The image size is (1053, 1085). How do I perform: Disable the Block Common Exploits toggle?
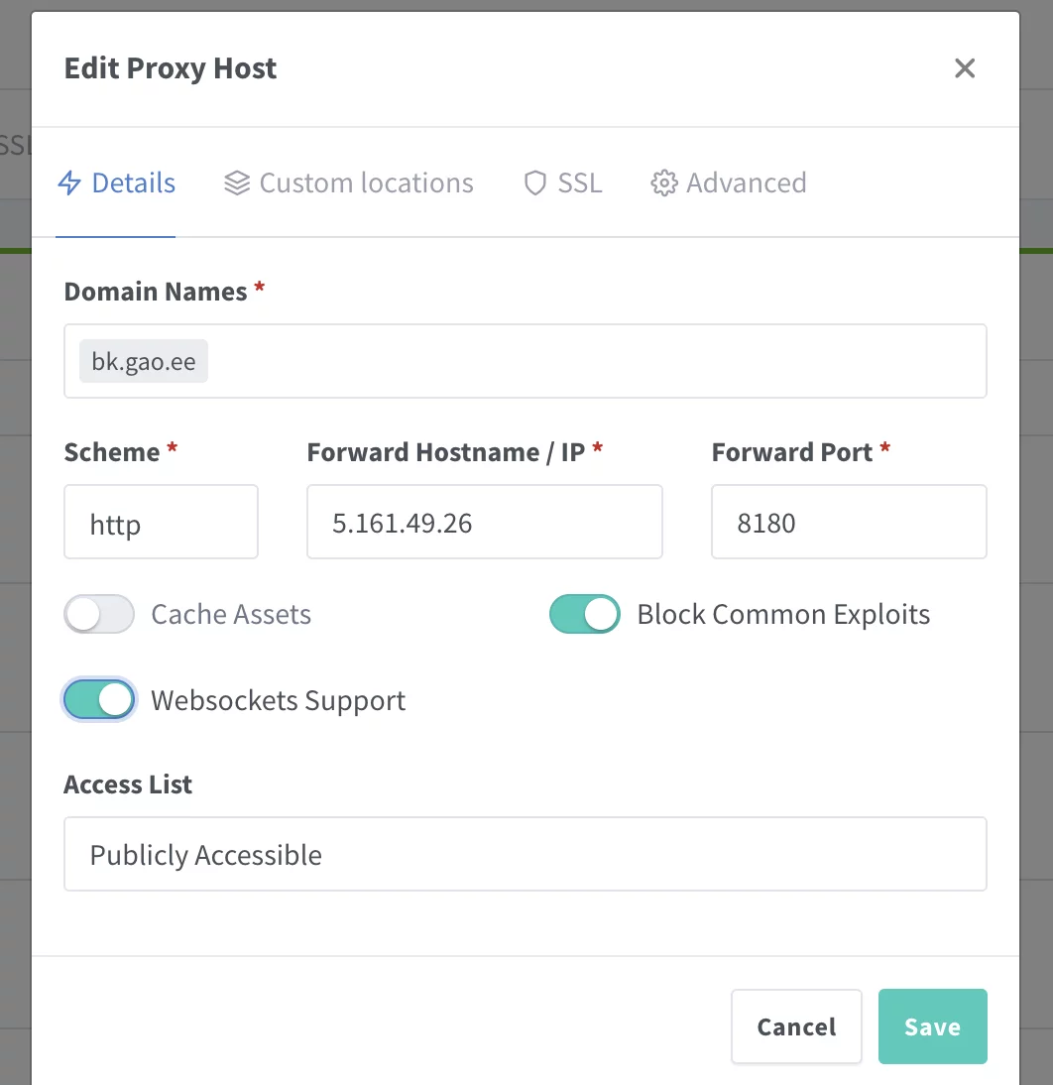[585, 615]
